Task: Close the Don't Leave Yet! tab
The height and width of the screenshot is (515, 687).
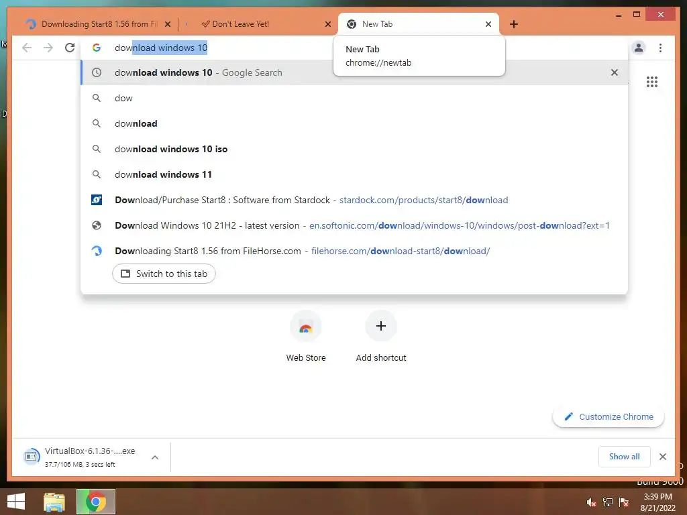Action: pos(327,25)
